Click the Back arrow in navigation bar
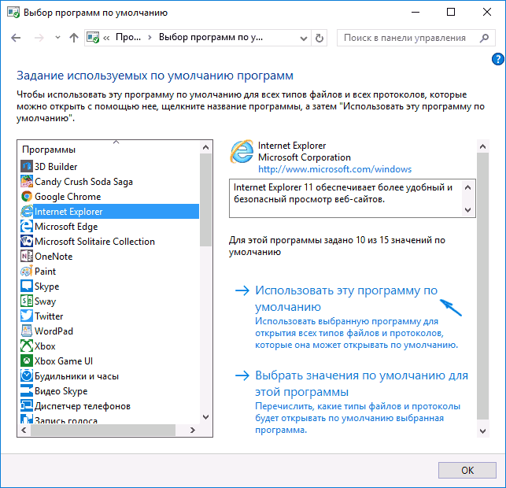 click(x=16, y=38)
